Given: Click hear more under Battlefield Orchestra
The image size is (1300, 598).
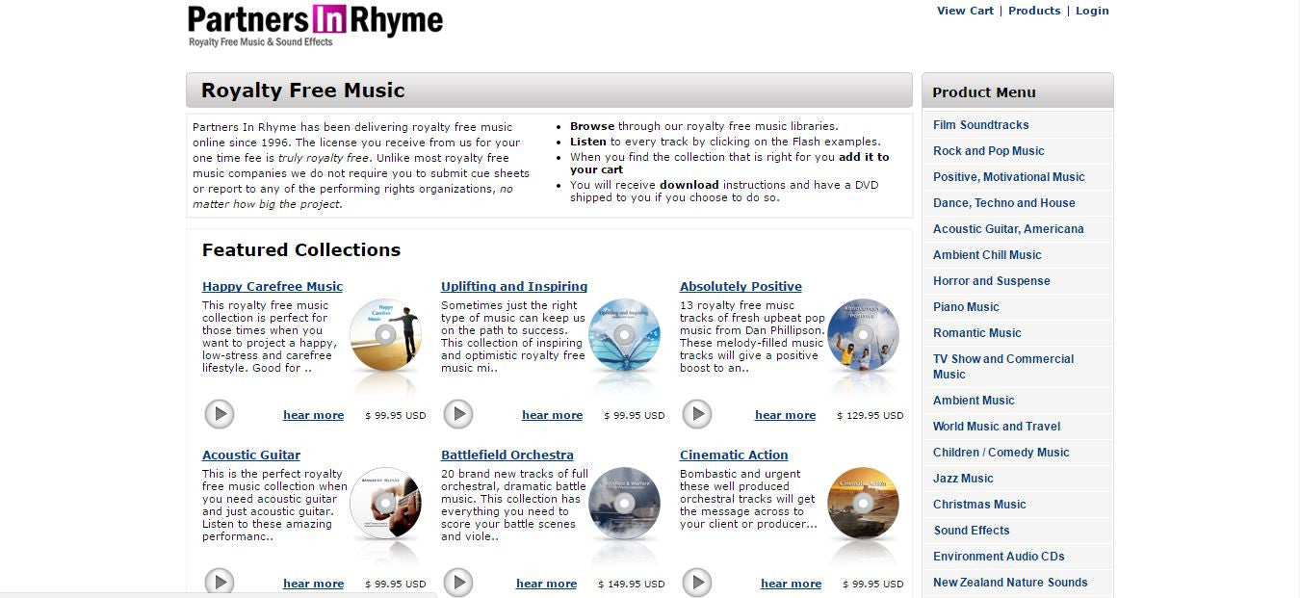Looking at the screenshot, I should (546, 584).
